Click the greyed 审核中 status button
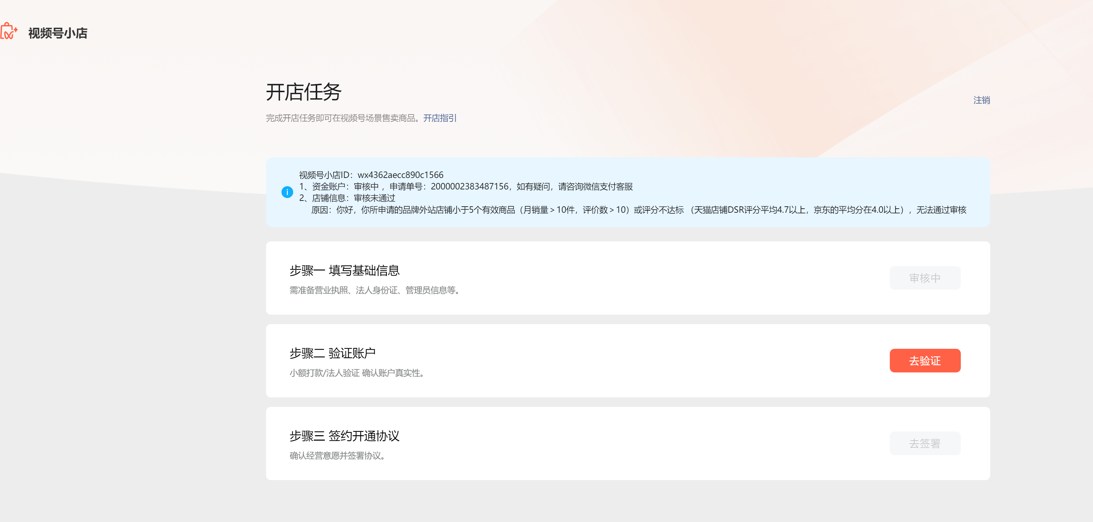 [x=925, y=278]
